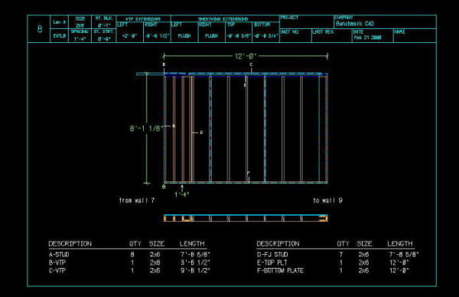Click the Benchmark CAD company name
This screenshot has height=297, width=459.
(x=355, y=24)
